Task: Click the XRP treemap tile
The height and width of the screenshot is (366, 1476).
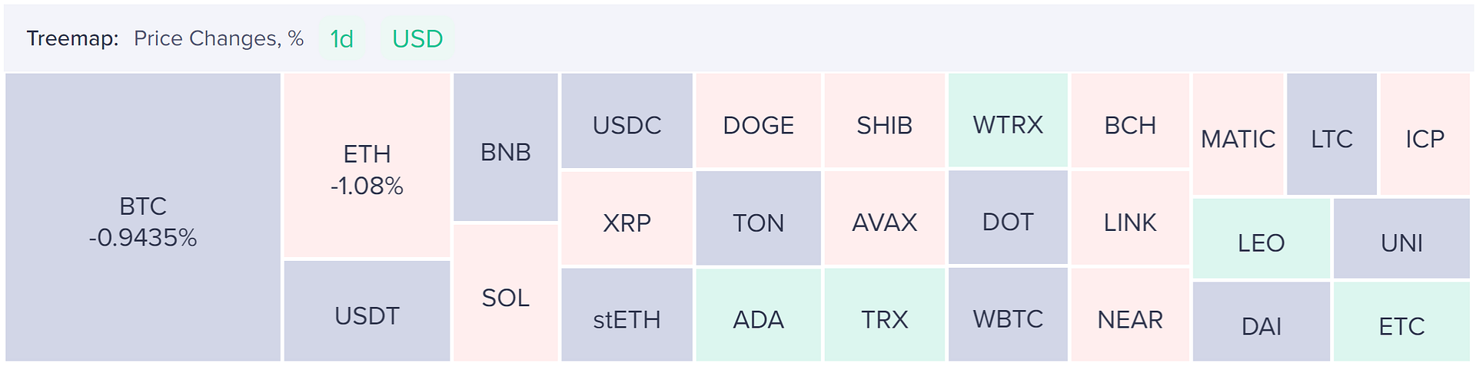Action: 627,218
